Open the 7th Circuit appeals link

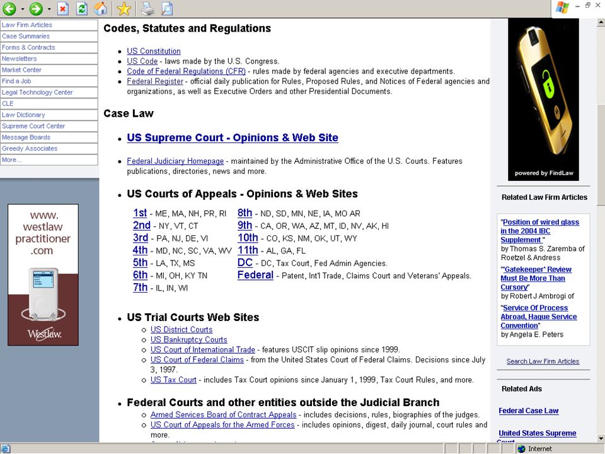coord(140,287)
